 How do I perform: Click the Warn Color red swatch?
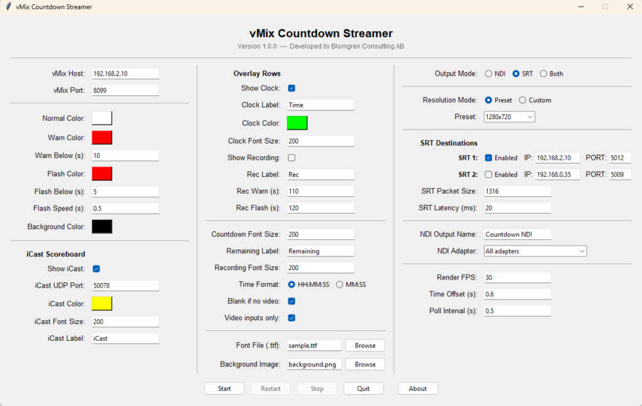(x=102, y=137)
